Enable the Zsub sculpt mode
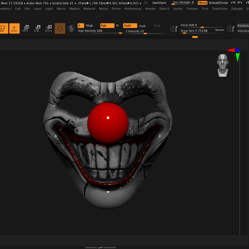Image resolution: width=249 pixels, height=249 pixels. 142,26
